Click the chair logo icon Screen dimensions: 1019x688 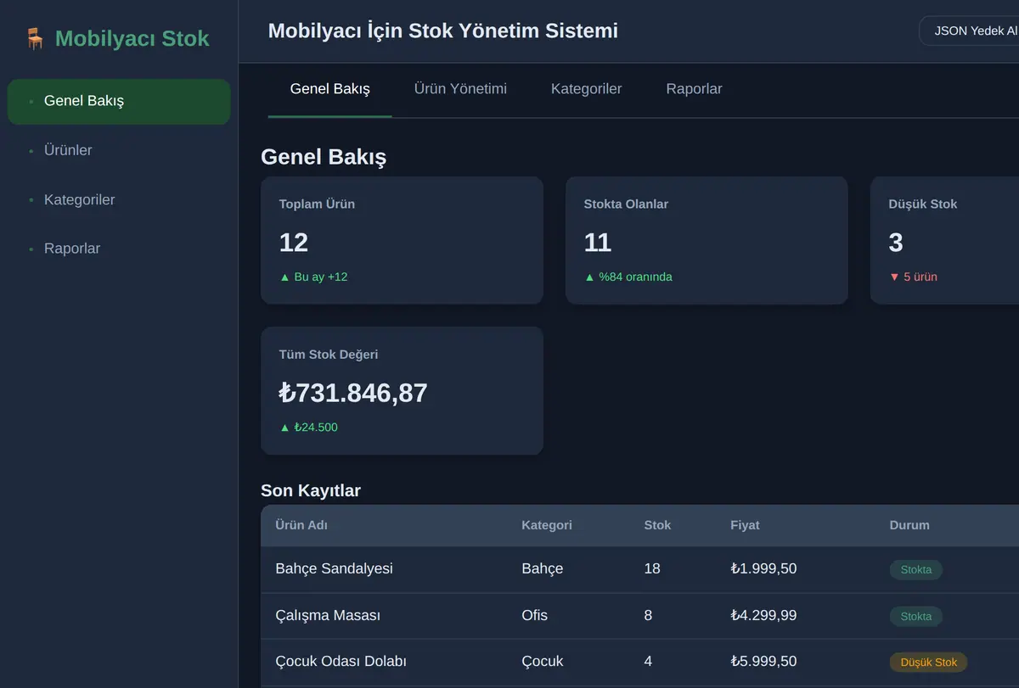coord(35,39)
